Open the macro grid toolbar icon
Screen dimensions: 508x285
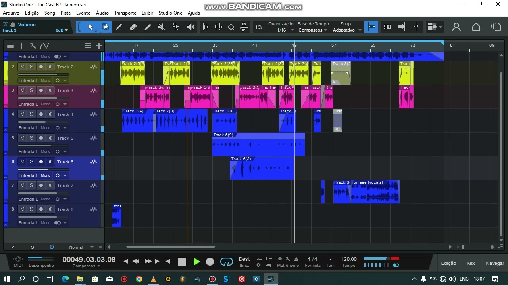point(432,27)
